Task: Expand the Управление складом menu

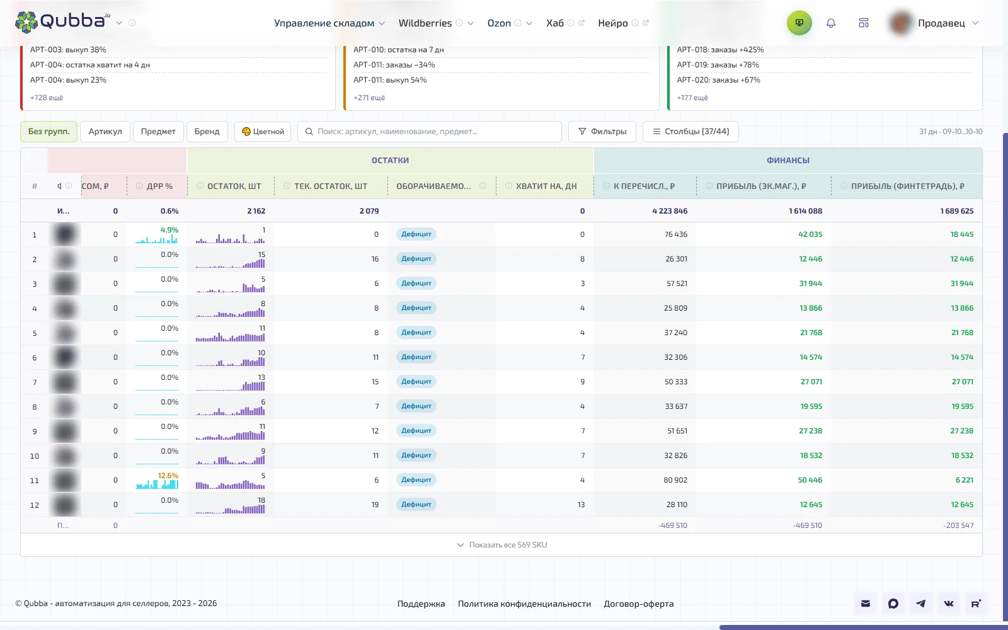Action: pos(329,23)
